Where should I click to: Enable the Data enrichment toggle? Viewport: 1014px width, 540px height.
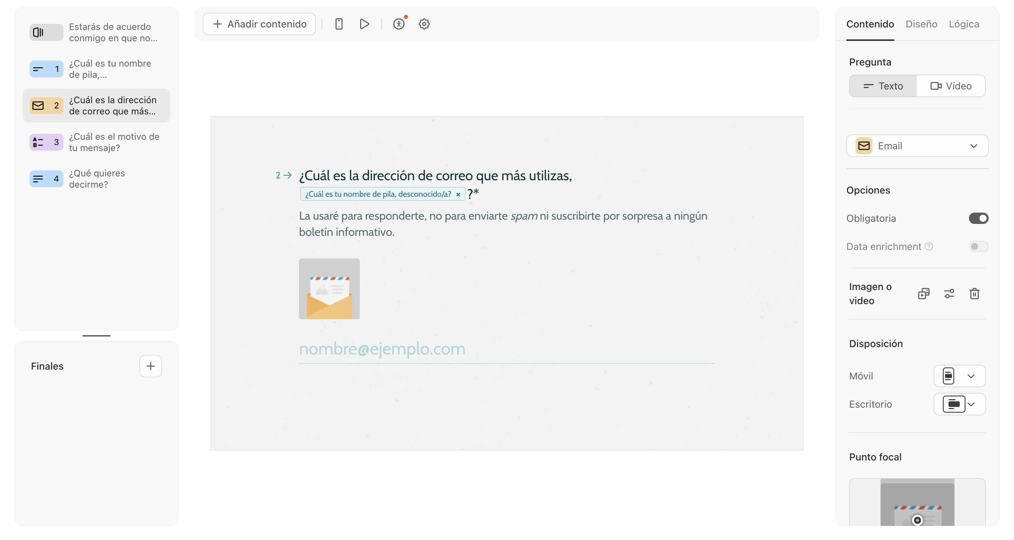click(979, 246)
